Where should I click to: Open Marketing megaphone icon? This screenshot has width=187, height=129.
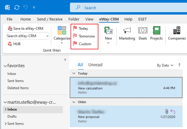pos(127,30)
